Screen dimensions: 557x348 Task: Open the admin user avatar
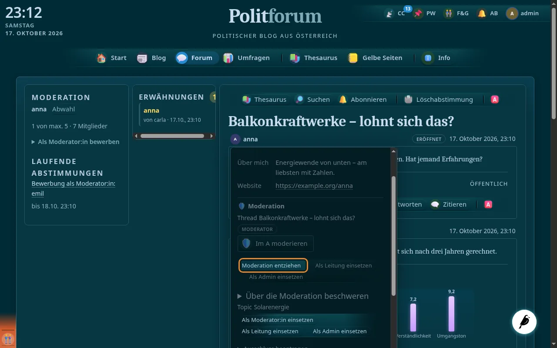[x=512, y=13]
